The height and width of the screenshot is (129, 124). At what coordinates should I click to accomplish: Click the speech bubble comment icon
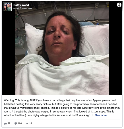pos(16,124)
